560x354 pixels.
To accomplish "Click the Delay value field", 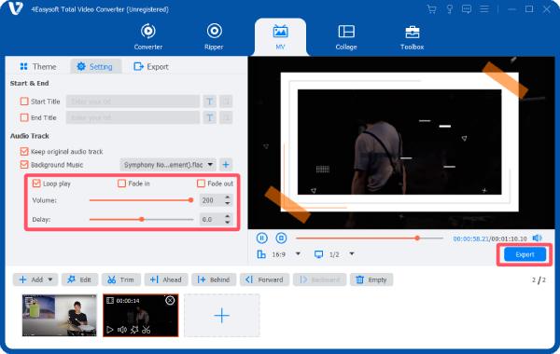I will coord(212,219).
